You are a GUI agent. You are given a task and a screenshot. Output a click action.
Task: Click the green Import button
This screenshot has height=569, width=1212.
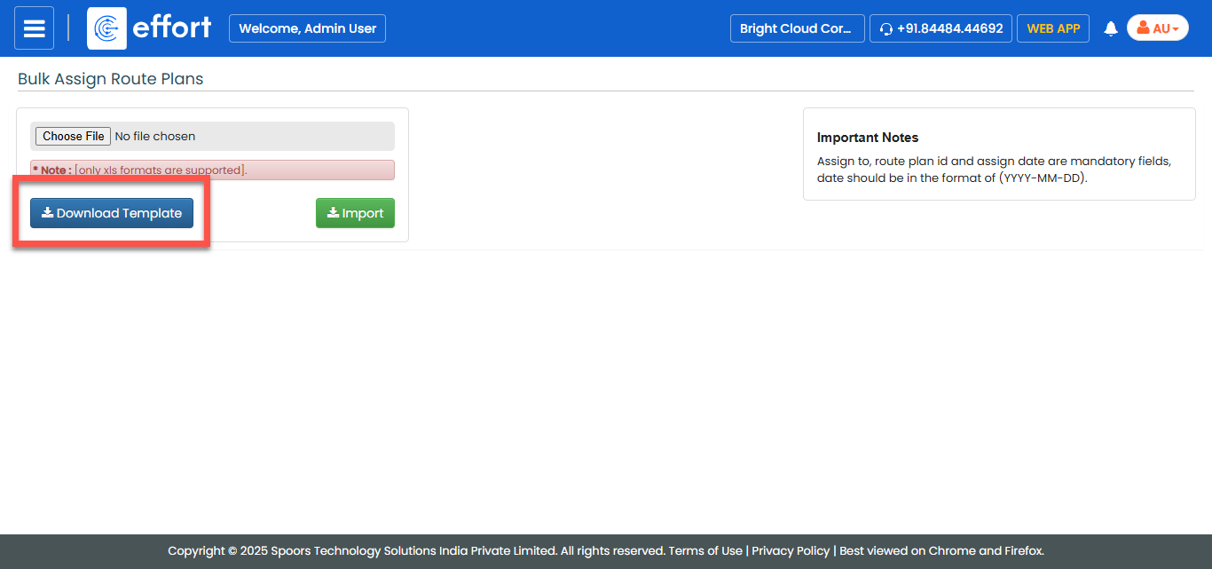(x=355, y=213)
